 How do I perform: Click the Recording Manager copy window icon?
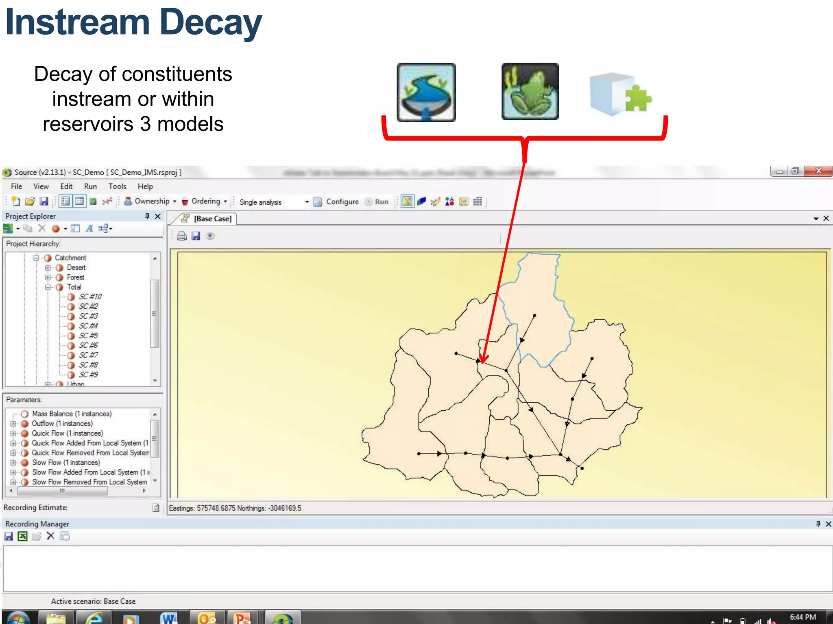tap(65, 537)
